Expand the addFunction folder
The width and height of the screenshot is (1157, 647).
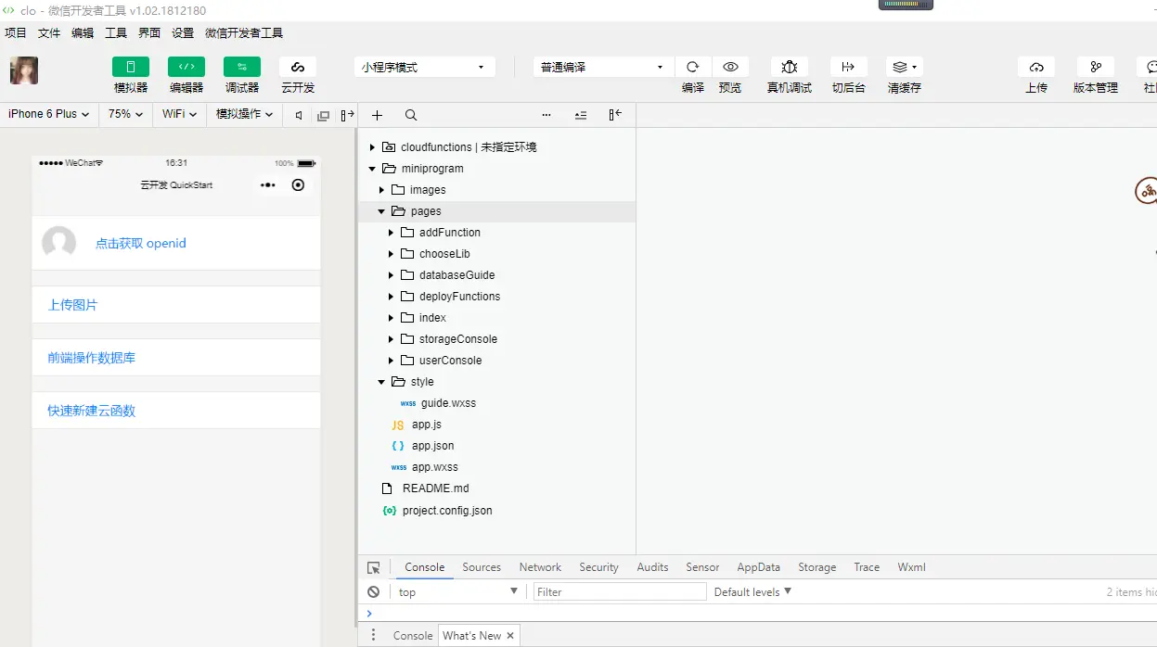click(391, 233)
